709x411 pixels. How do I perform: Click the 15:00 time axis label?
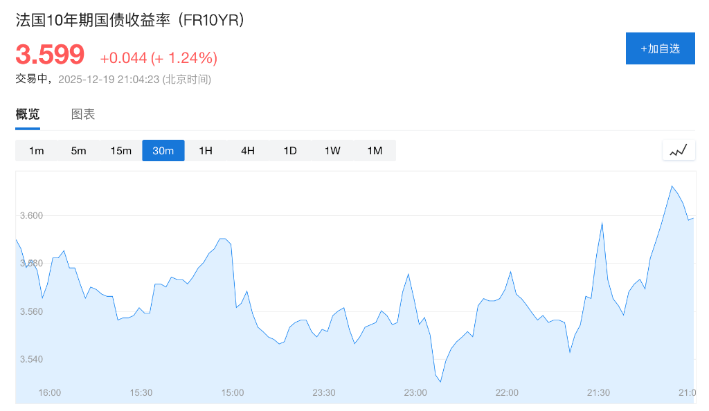tap(233, 392)
